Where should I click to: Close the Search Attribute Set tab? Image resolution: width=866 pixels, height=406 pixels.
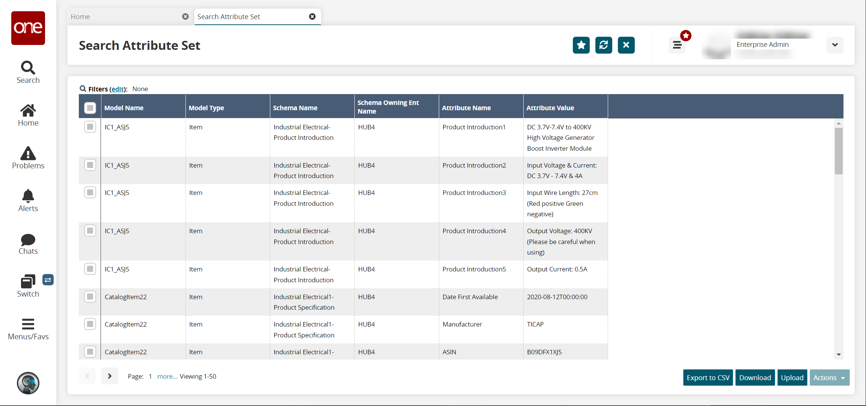(312, 16)
